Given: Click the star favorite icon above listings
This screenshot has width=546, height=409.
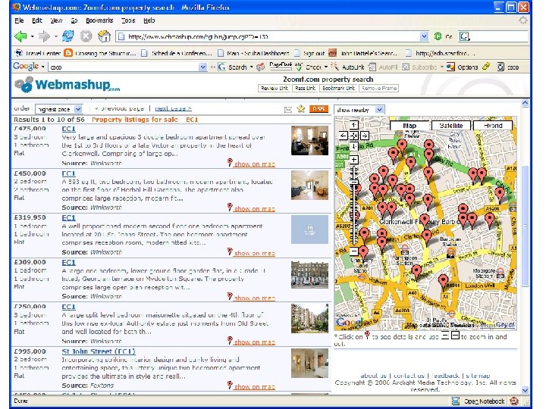Looking at the screenshot, I should pos(301,109).
